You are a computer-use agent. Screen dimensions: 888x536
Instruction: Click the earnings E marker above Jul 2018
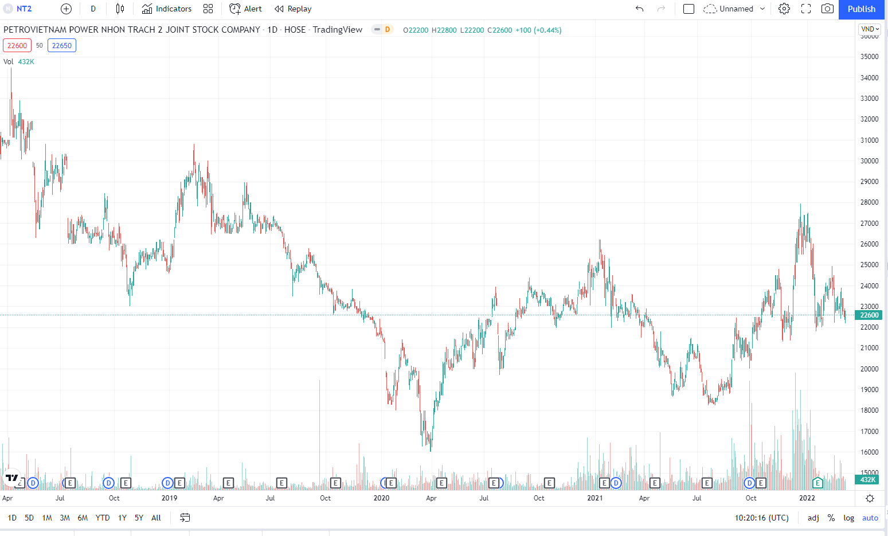coord(70,483)
